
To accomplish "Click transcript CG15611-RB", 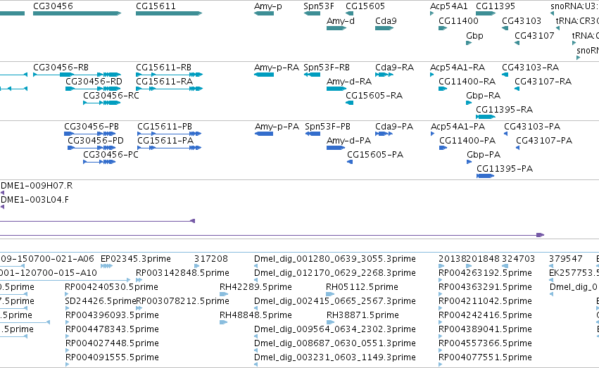I will [x=163, y=68].
